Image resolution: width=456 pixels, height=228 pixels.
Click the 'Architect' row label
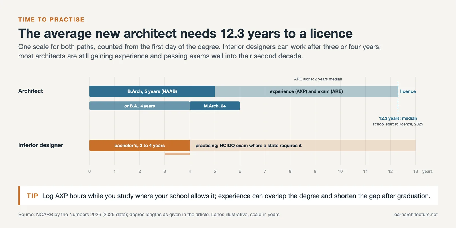[x=30, y=91]
